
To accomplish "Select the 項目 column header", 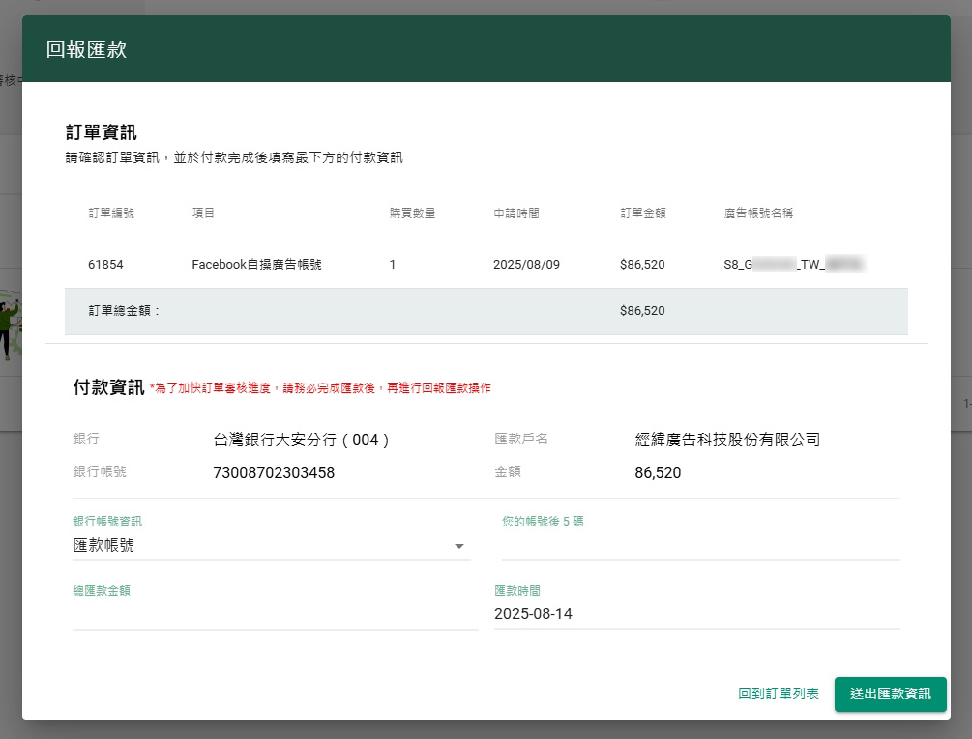I will [203, 213].
